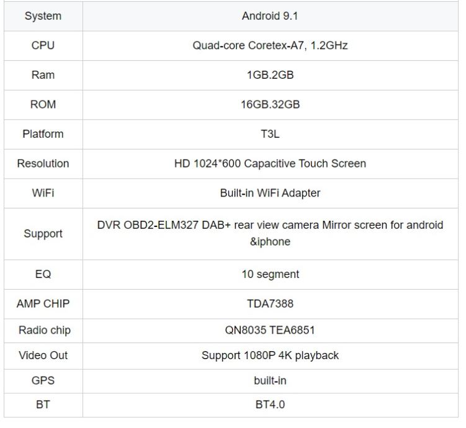Click the 10 segment EQ value

pyautogui.click(x=270, y=274)
